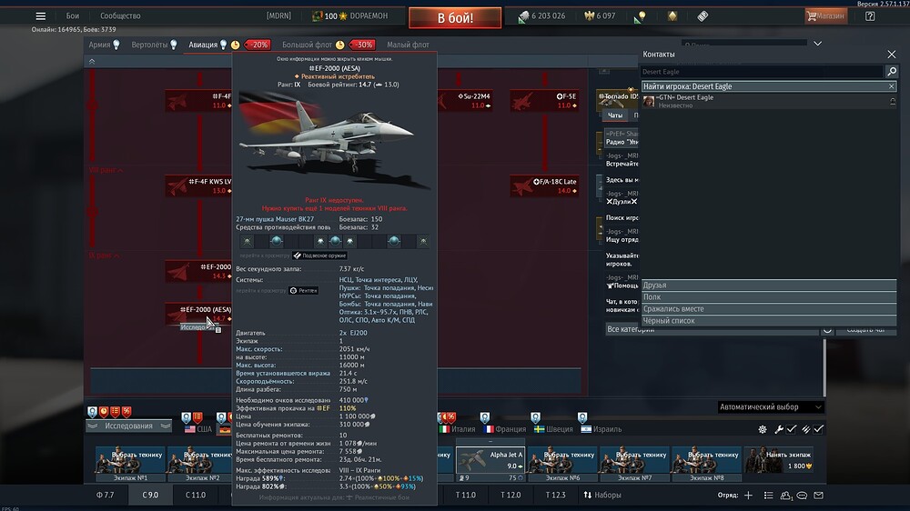Click the contacts search magnifier icon

(x=892, y=71)
